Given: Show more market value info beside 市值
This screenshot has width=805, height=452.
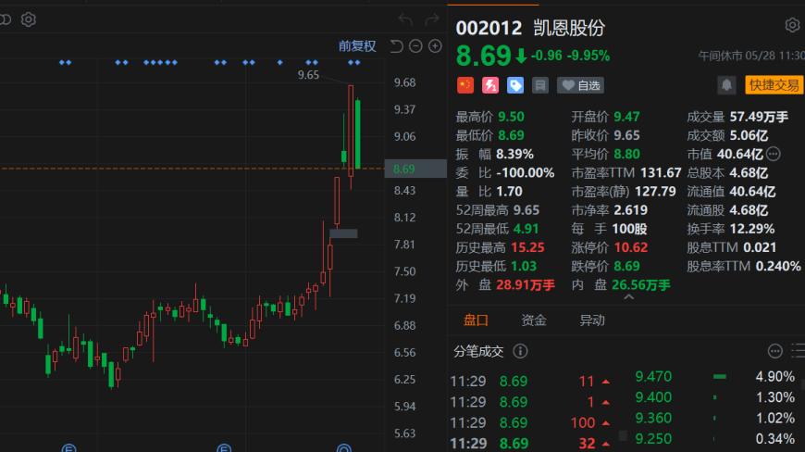Looking at the screenshot, I should coord(774,154).
